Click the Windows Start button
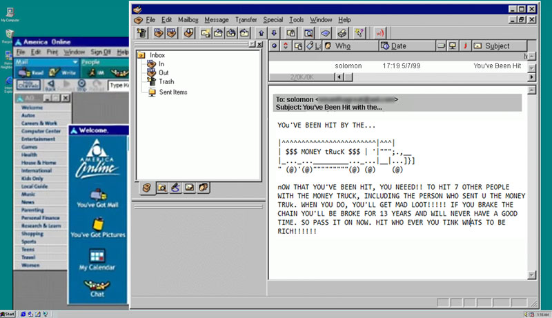The image size is (552, 318). [8, 314]
